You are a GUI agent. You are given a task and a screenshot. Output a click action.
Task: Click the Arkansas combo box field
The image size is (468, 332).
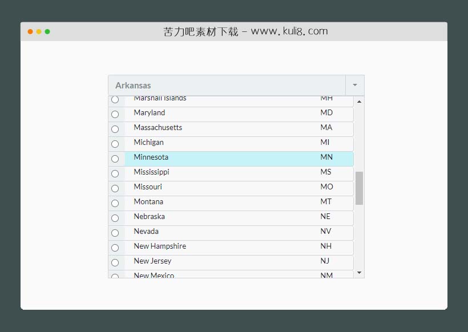click(227, 85)
